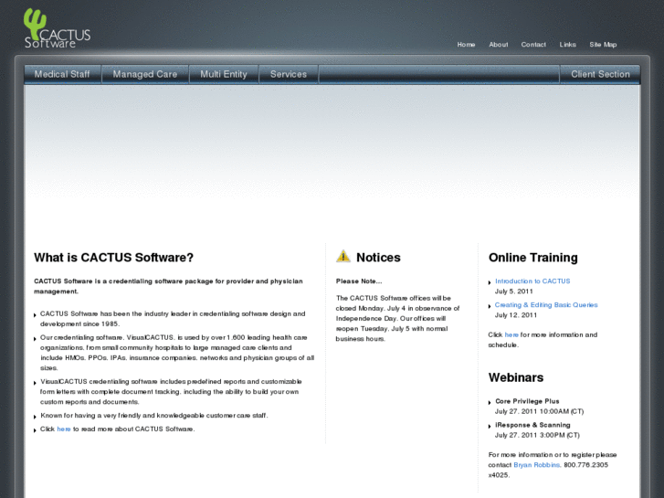Click 'July 27, 2011 3:00PM (CT)' text
This screenshot has width=664, height=498.
537,435
